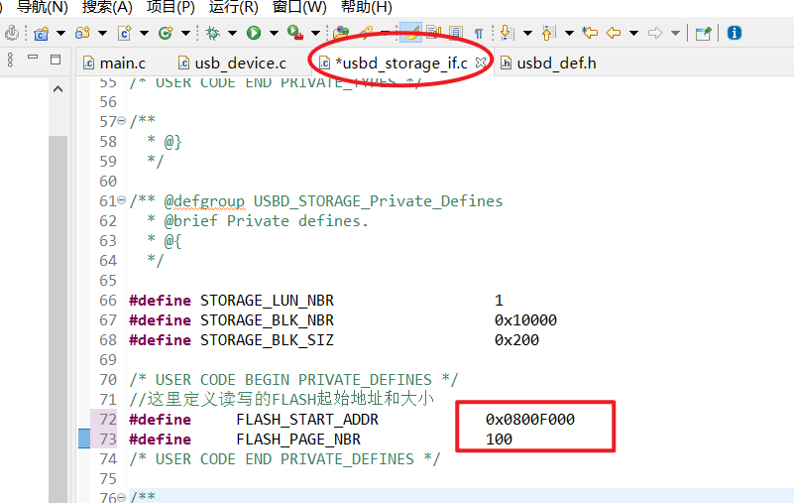Click the new C source file icon
This screenshot has width=794, height=503.
(x=125, y=33)
